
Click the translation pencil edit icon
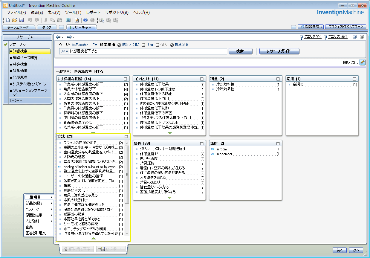point(363,62)
